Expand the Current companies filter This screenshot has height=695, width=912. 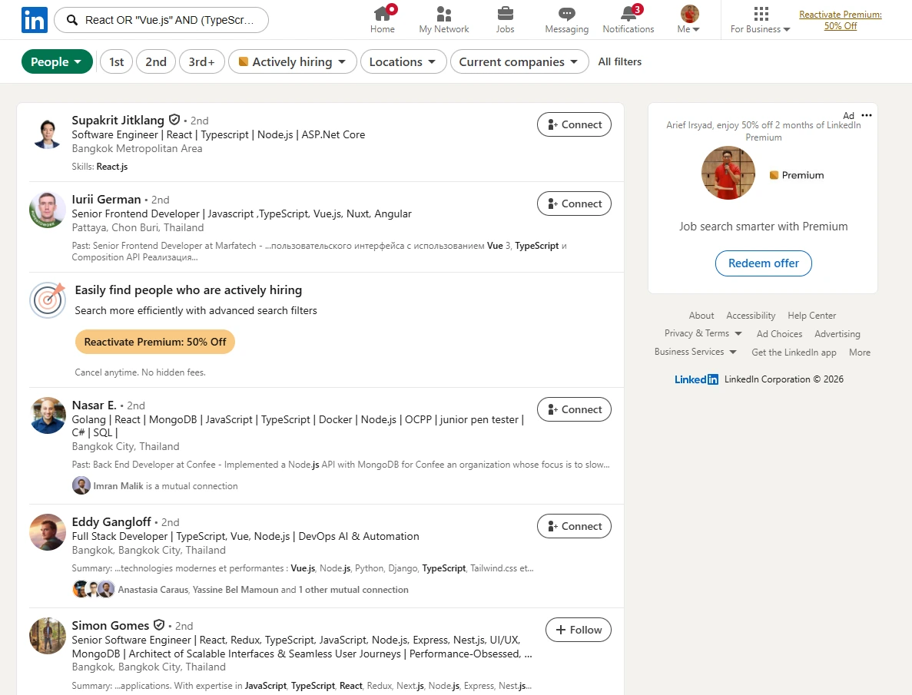519,61
